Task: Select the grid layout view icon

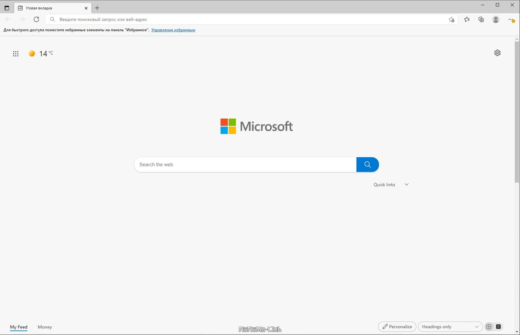Action: pyautogui.click(x=489, y=327)
